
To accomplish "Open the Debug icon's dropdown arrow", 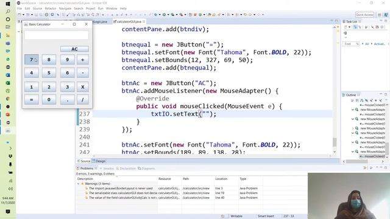I will click(x=160, y=15).
